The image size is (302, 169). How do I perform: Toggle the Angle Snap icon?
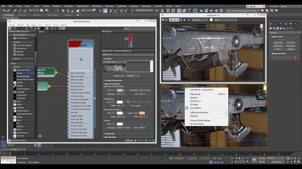point(116,11)
